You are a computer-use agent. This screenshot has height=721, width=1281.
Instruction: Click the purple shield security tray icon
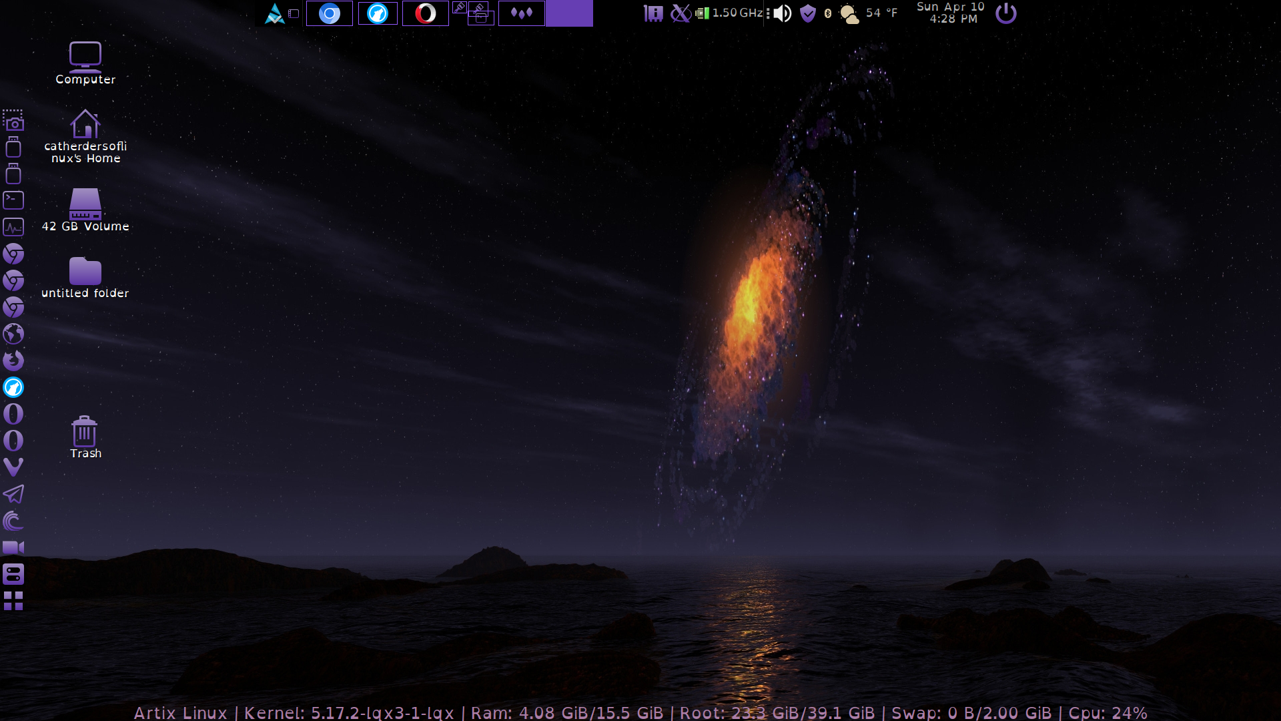pyautogui.click(x=808, y=13)
